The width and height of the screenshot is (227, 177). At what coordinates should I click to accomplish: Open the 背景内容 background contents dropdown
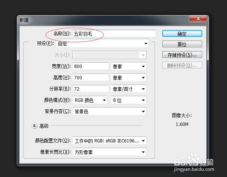pyautogui.click(x=109, y=111)
